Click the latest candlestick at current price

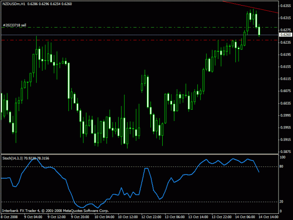click(x=259, y=31)
